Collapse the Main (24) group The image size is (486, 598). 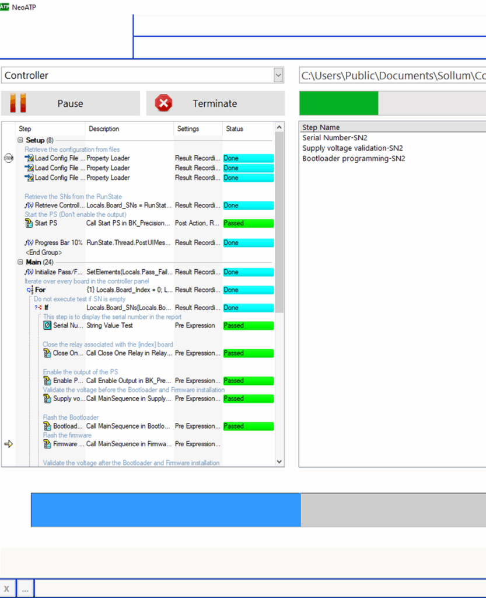(20, 262)
